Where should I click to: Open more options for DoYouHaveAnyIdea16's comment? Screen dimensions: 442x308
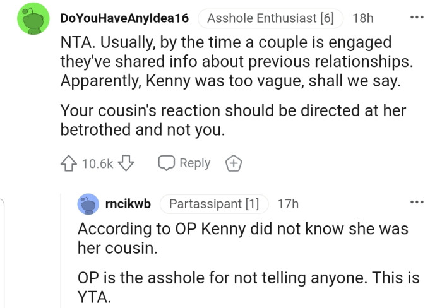(416, 17)
